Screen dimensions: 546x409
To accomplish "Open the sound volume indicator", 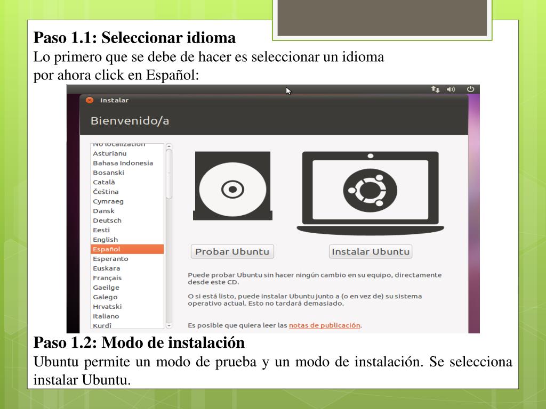I will point(451,89).
